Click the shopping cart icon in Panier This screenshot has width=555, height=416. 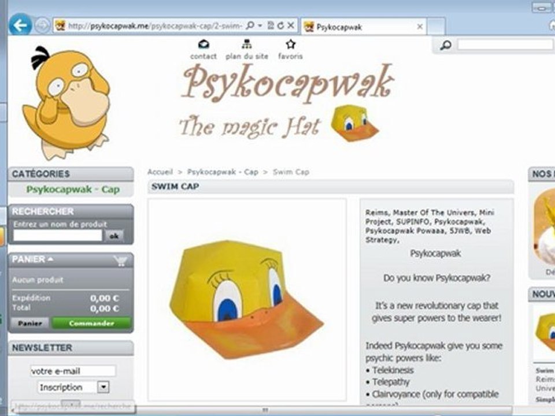click(x=120, y=261)
